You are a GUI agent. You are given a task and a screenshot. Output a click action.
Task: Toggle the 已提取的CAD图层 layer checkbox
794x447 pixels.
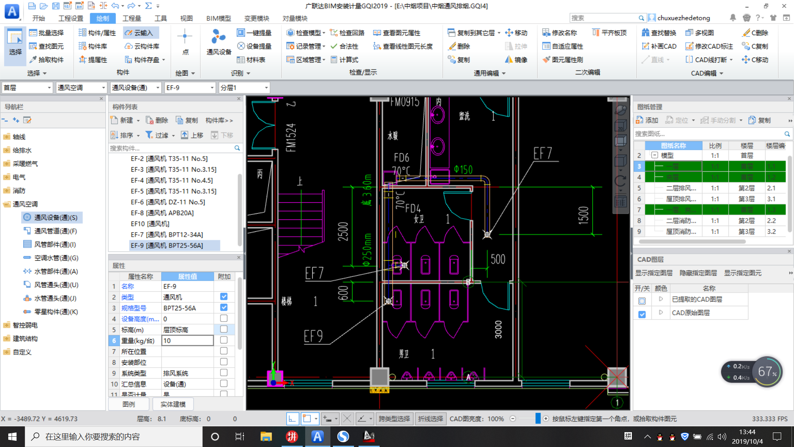[642, 301]
